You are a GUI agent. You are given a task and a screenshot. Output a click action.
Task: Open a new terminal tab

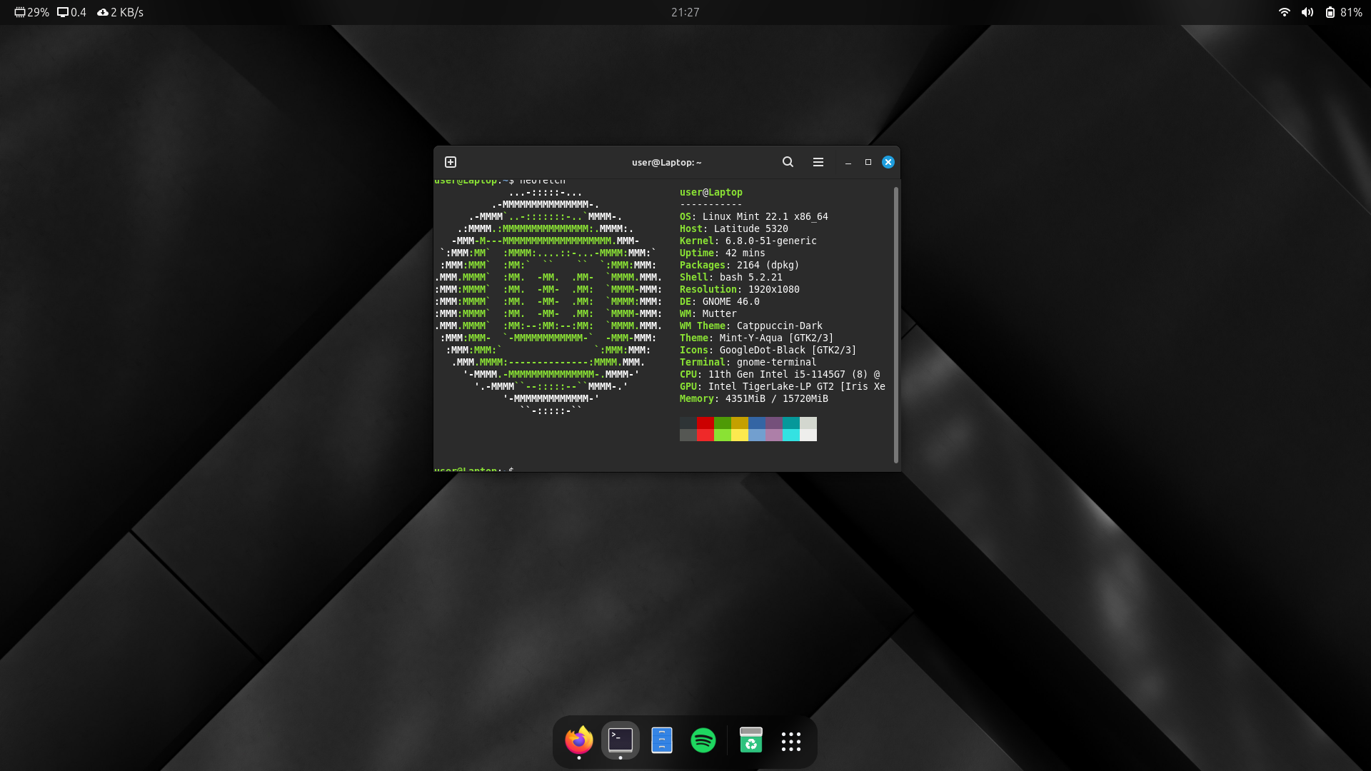[x=451, y=162]
